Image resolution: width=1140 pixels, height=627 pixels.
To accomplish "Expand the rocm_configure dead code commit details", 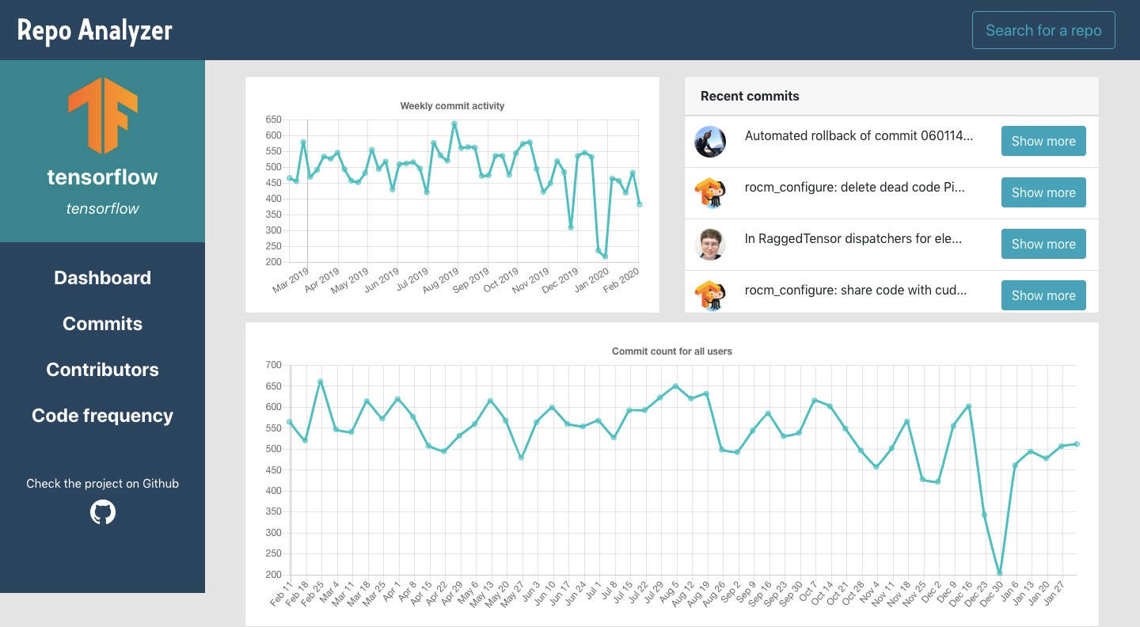I will (x=1043, y=192).
